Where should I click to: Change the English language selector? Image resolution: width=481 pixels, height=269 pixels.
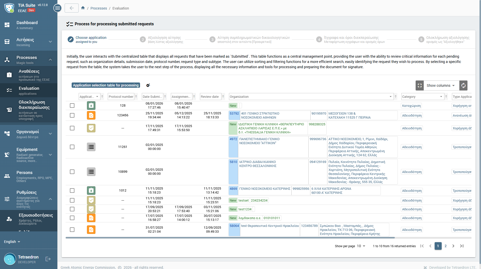pyautogui.click(x=12, y=242)
